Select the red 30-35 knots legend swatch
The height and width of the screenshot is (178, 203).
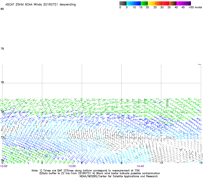(166, 3)
